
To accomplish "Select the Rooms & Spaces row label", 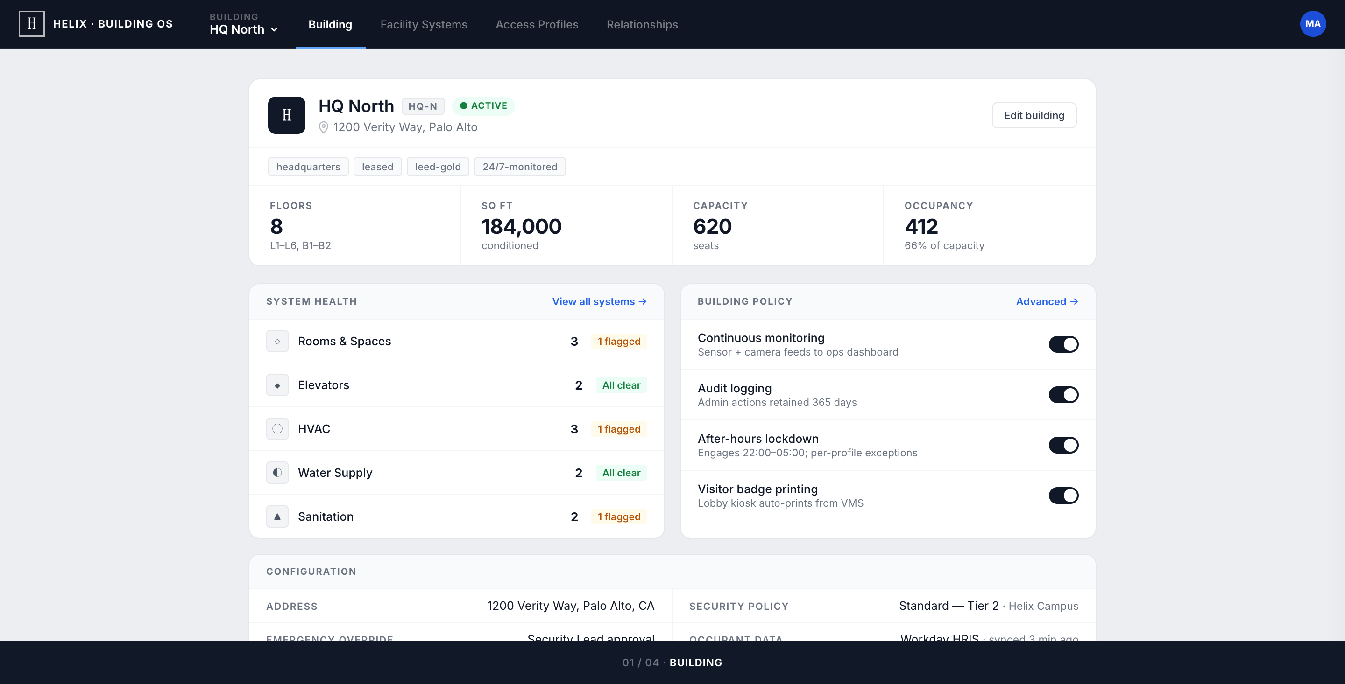I will coord(344,341).
